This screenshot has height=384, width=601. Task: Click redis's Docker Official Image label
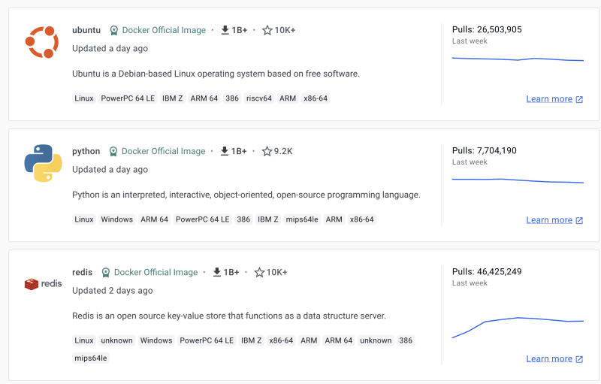pyautogui.click(x=156, y=273)
